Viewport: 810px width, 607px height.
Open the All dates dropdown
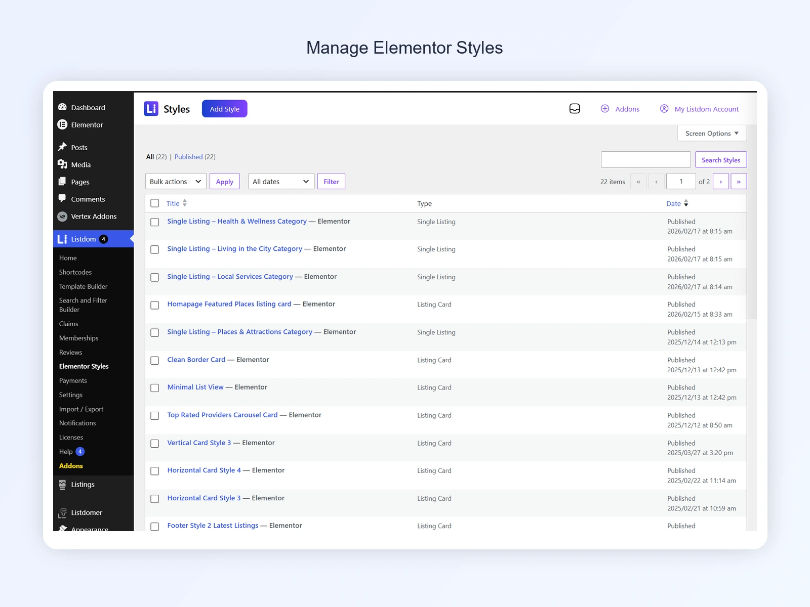coord(281,182)
